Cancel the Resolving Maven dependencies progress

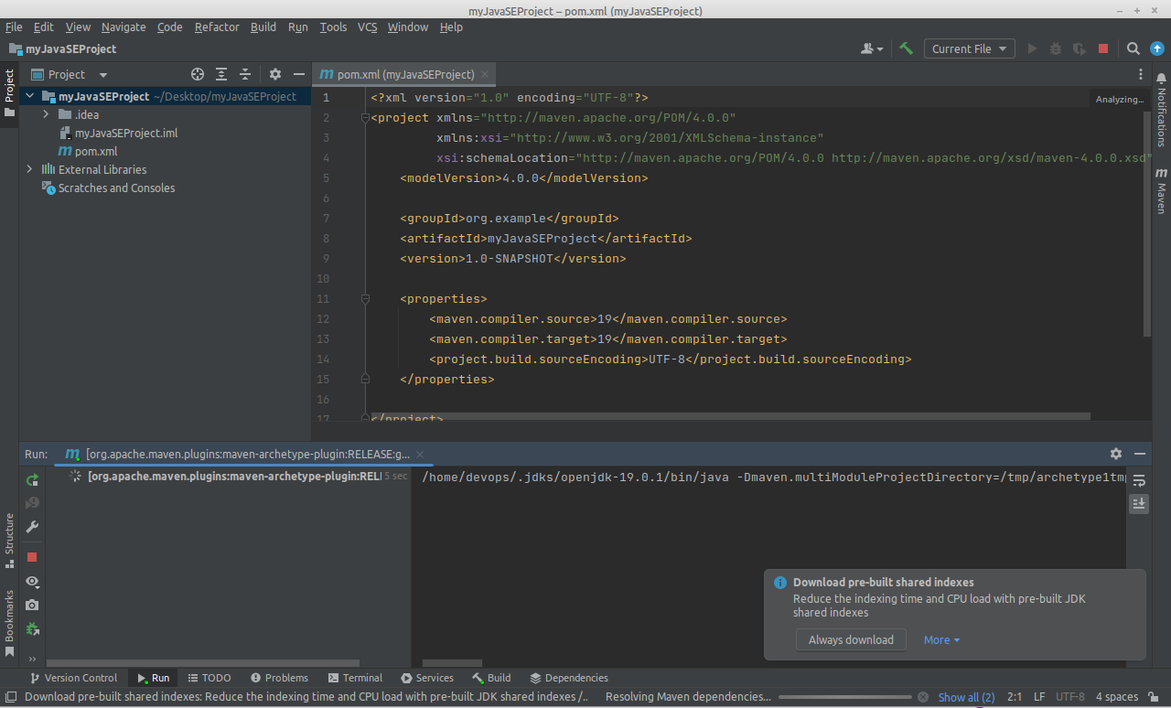pos(923,697)
